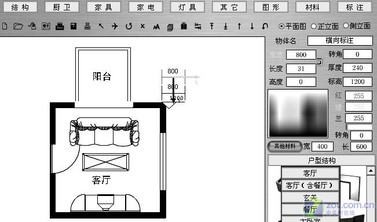
Task: Click the 转角 field below color values
Action: click(361, 135)
